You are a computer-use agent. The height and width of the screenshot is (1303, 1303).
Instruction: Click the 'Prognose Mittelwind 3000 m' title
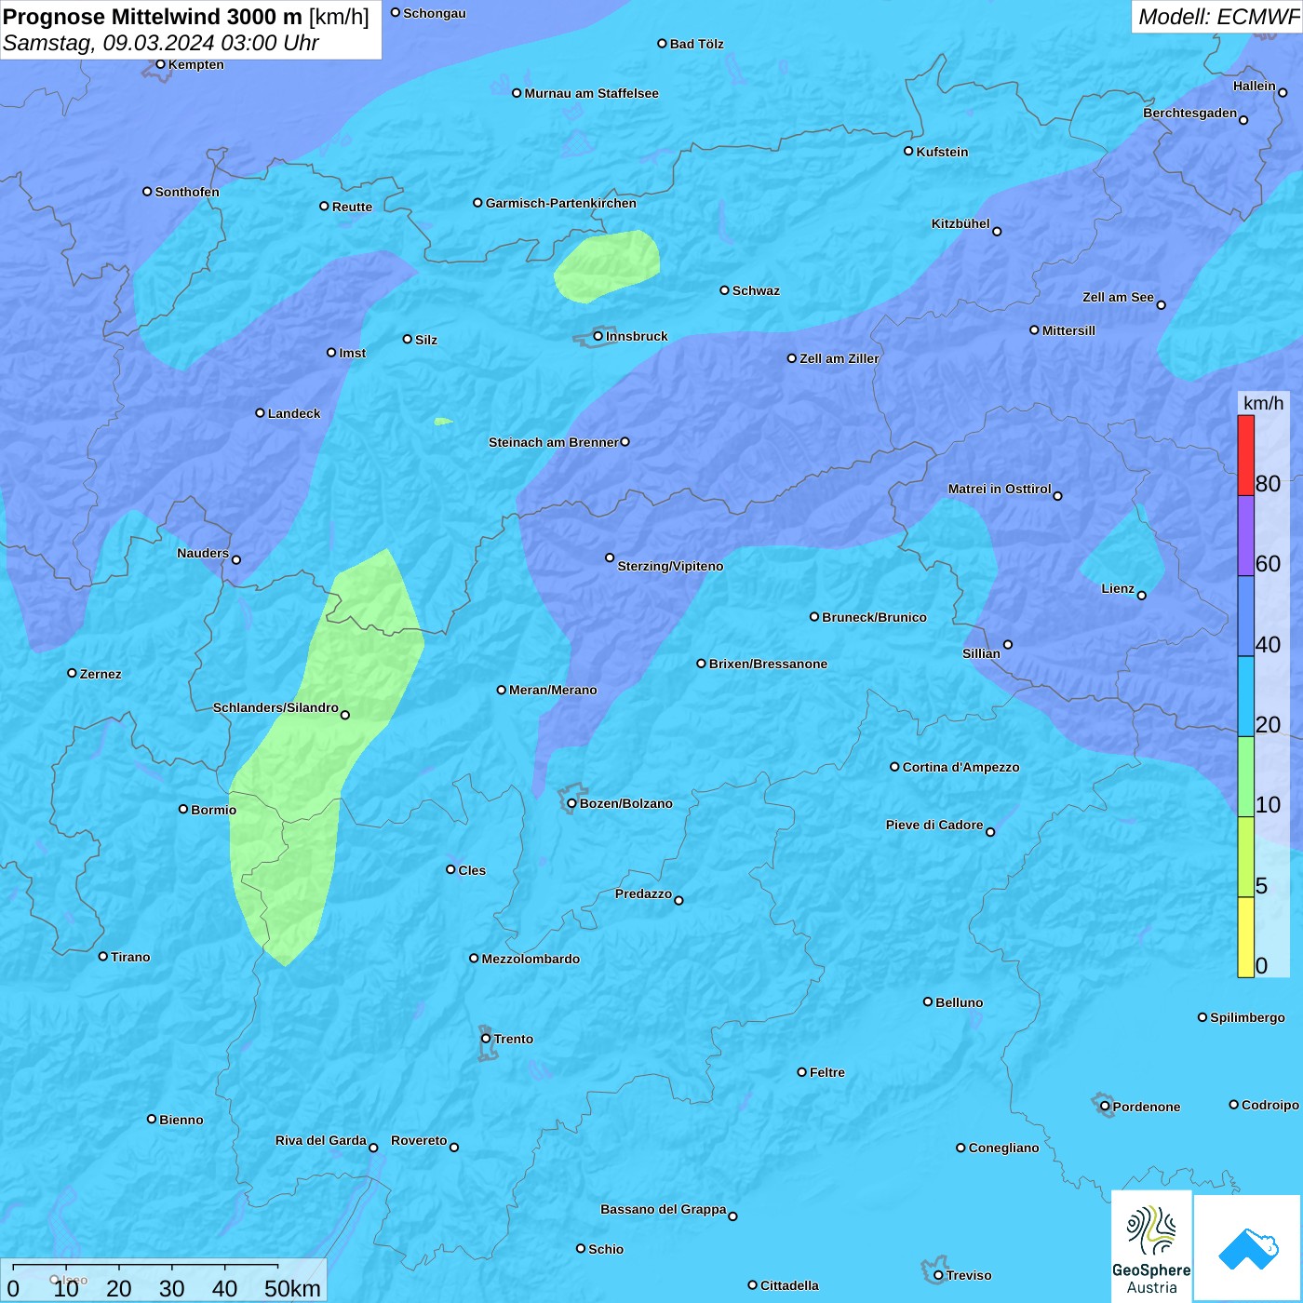pos(153,17)
